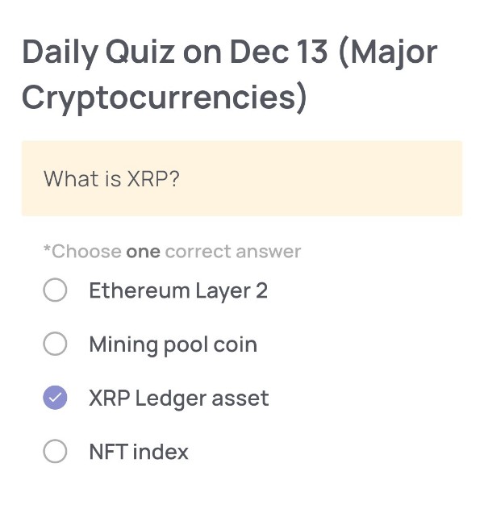Click the 'correct answer' hint text

tap(232, 252)
